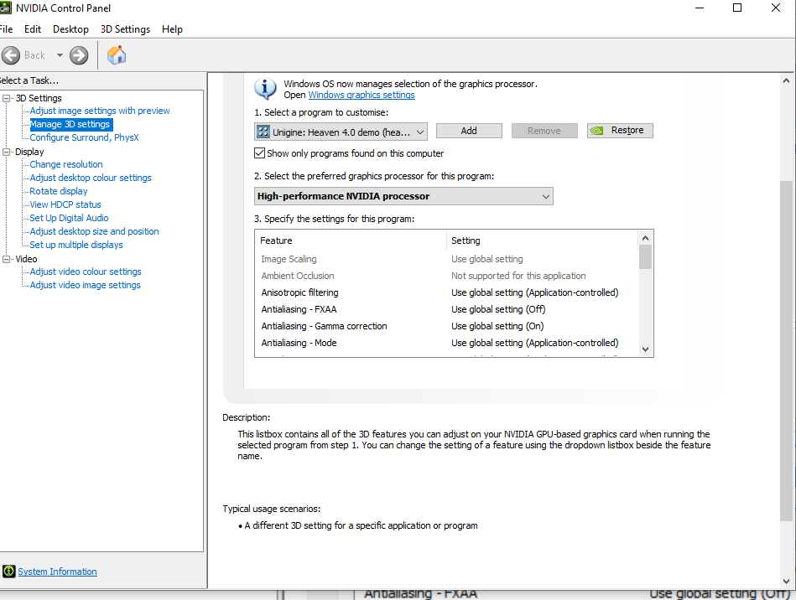796x600 pixels.
Task: Collapse the Display tree node
Action: point(6,152)
